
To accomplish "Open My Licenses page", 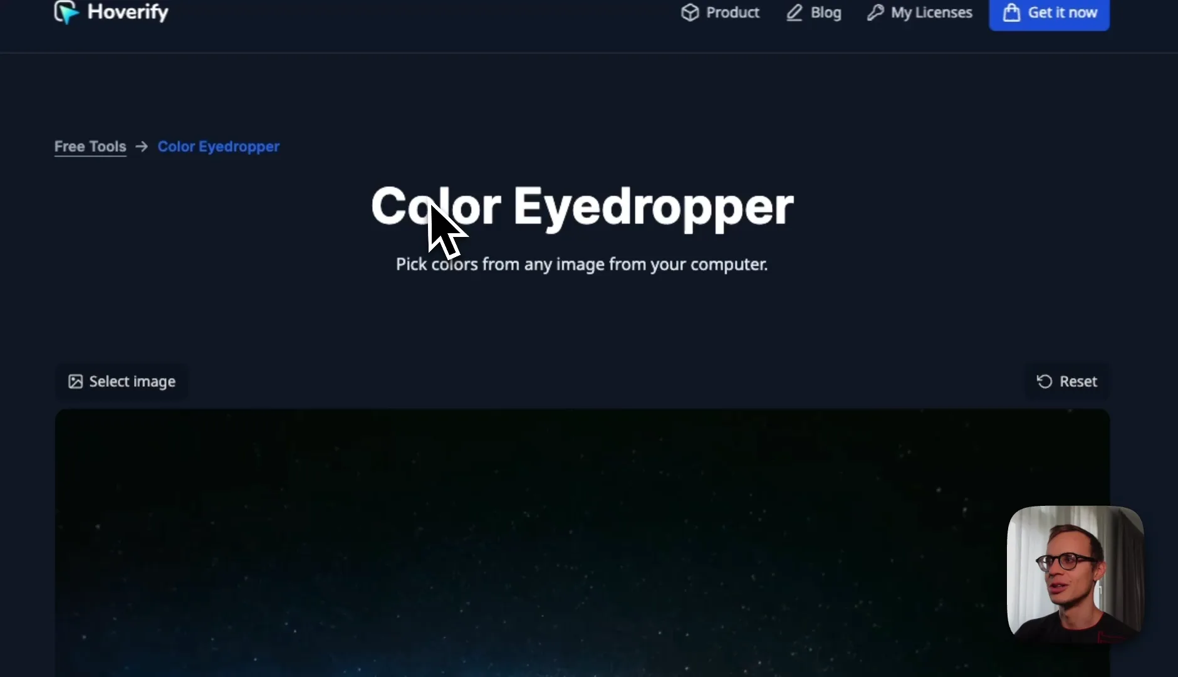I will [x=919, y=13].
